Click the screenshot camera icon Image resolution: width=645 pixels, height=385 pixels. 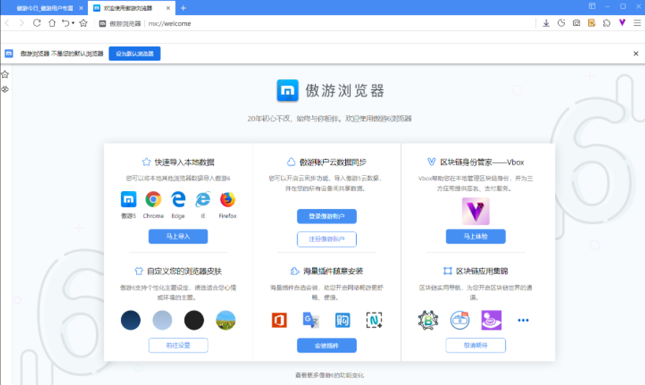click(577, 23)
